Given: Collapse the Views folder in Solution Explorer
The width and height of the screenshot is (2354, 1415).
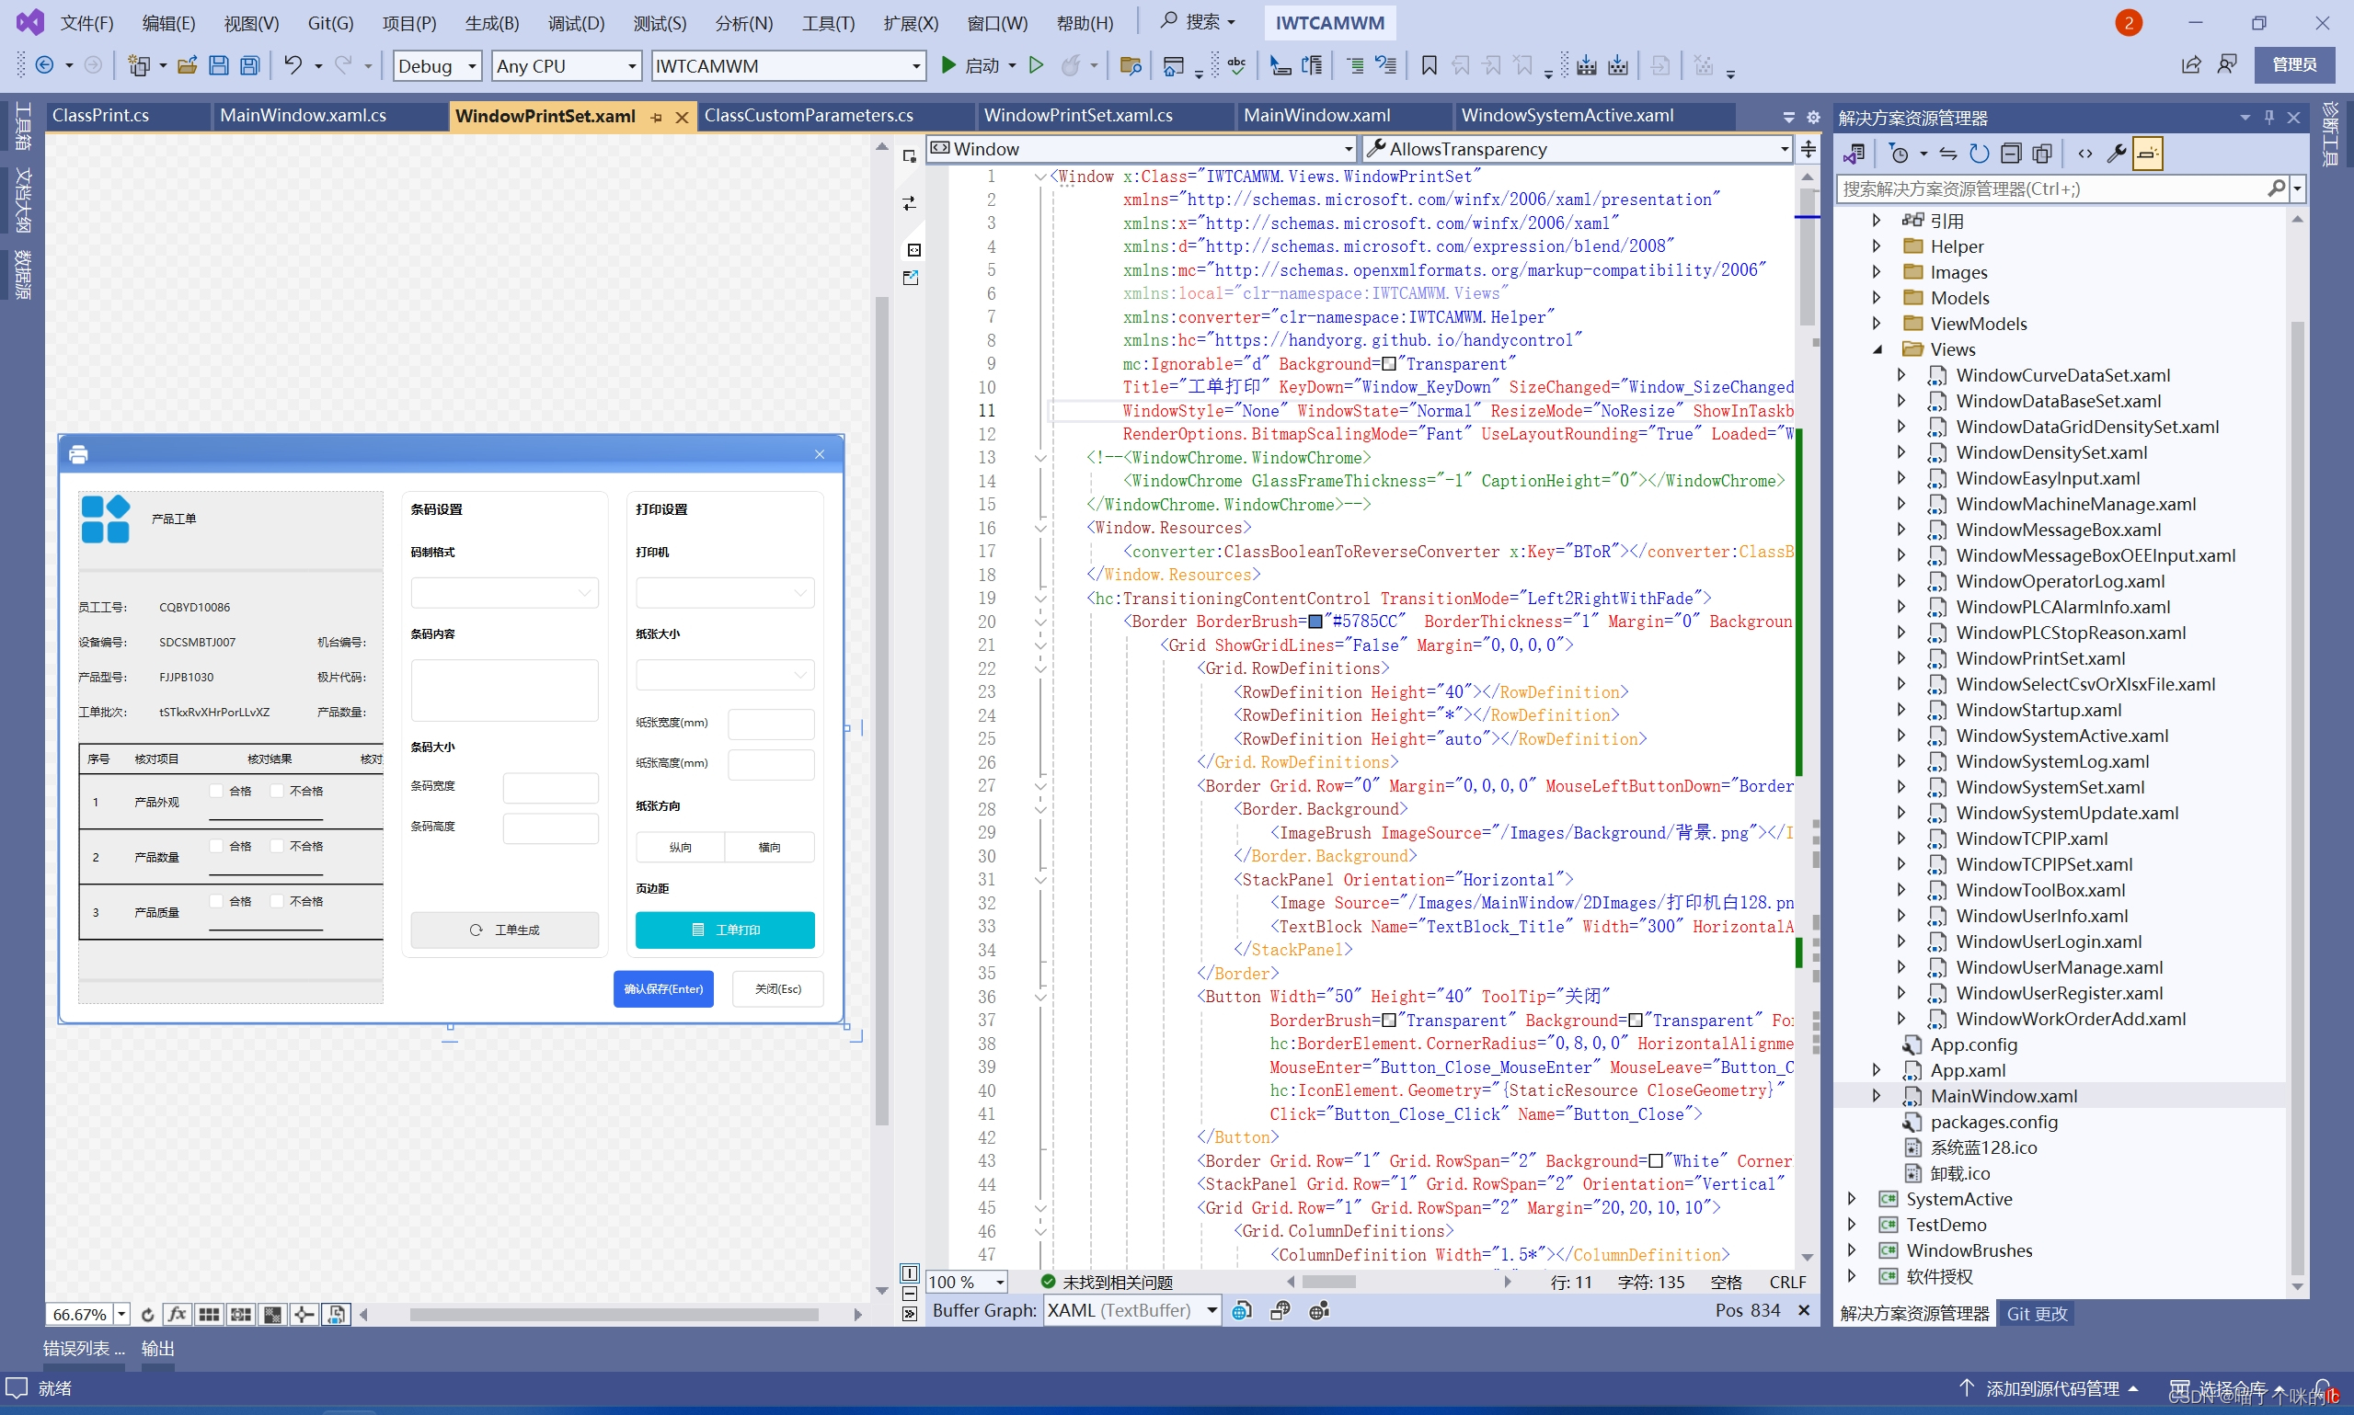Looking at the screenshot, I should click(x=1877, y=349).
